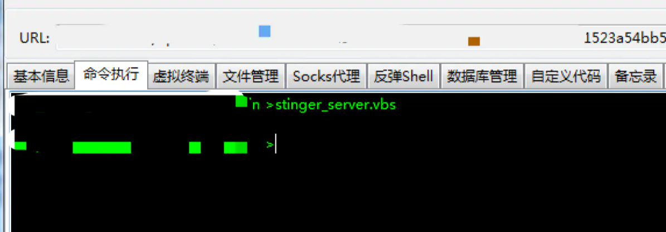The image size is (666, 232).
Task: Click the orange square in URL bar
Action: tap(474, 41)
